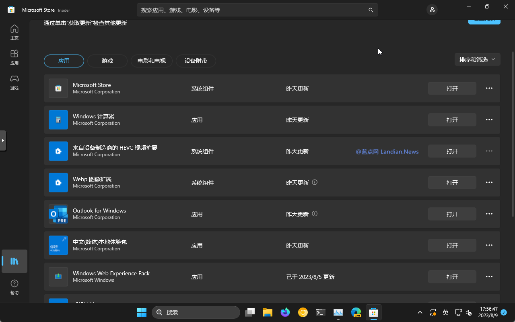515x322 pixels.
Task: Click the Windows Calculator app icon
Action: pyautogui.click(x=58, y=120)
